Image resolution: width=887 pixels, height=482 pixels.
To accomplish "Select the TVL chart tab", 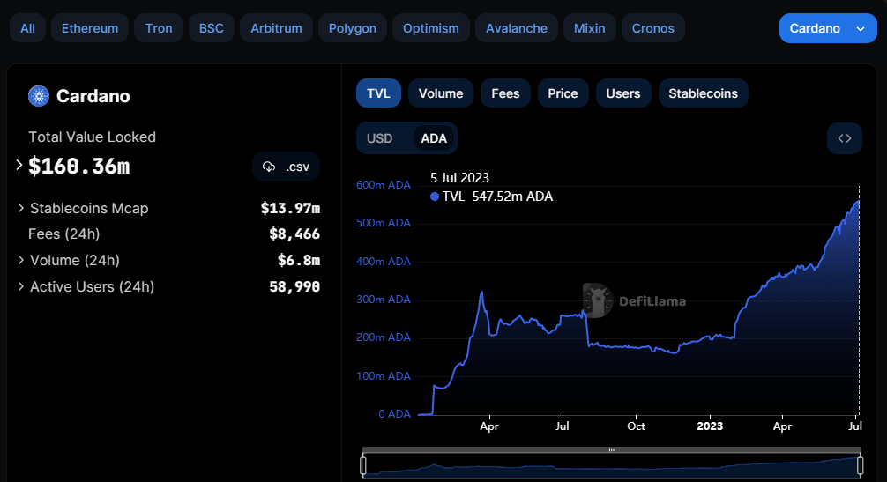I will click(x=378, y=93).
